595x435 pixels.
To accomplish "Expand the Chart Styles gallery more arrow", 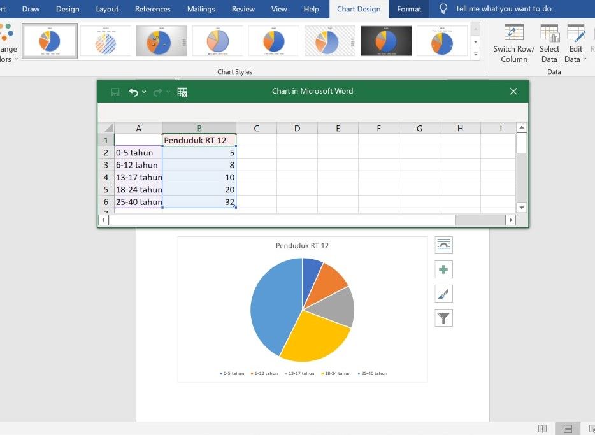I will (475, 55).
